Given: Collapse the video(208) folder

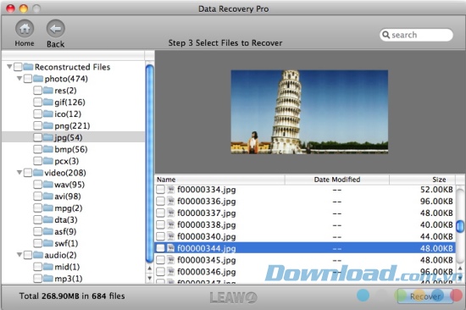Looking at the screenshot, I should 19,173.
